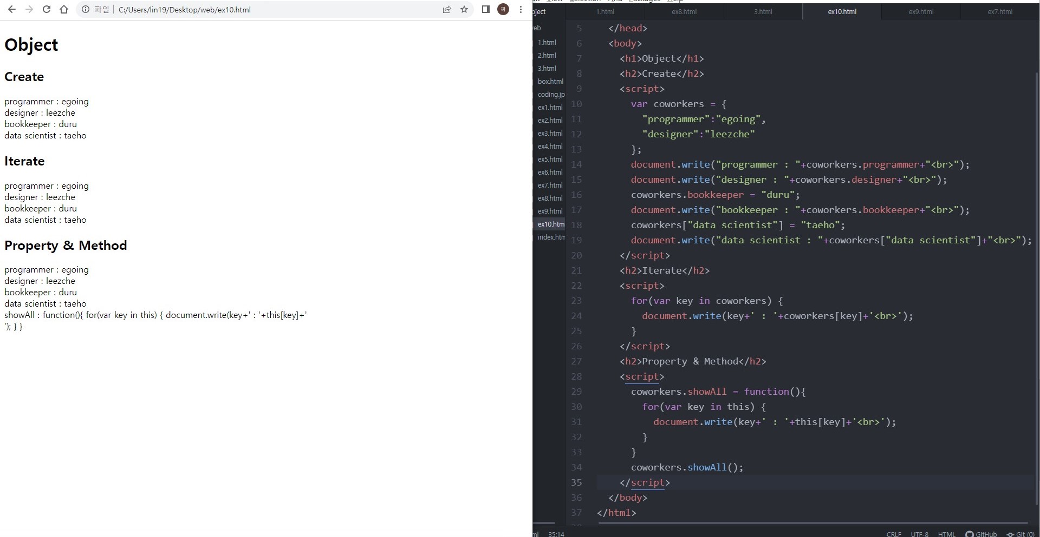The image size is (1040, 537).
Task: Open the GitHub panel from status bar
Action: coord(981,534)
